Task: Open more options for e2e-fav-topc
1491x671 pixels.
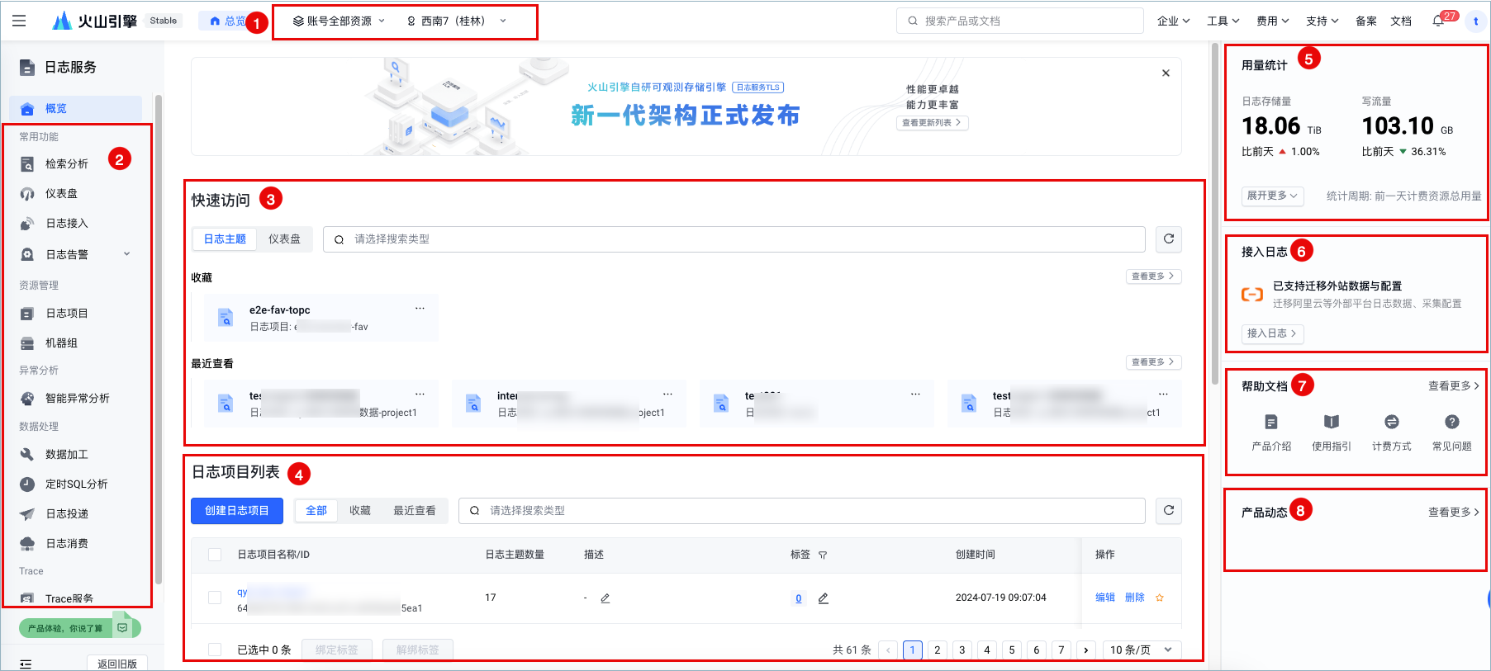Action: coord(420,308)
